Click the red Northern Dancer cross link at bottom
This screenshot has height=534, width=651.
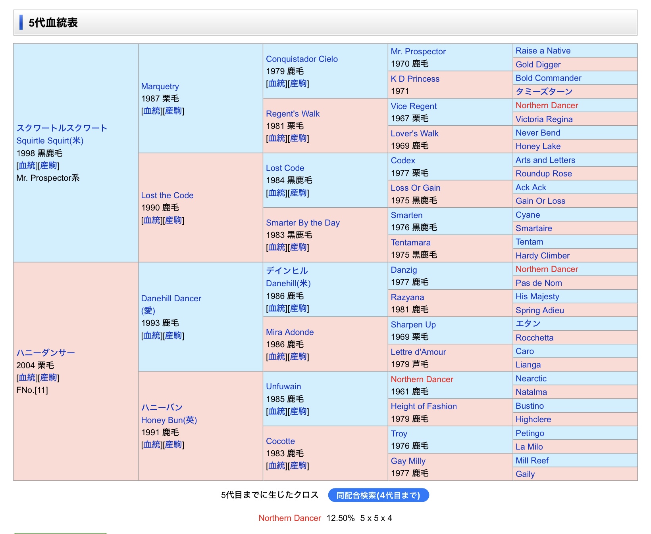(289, 518)
